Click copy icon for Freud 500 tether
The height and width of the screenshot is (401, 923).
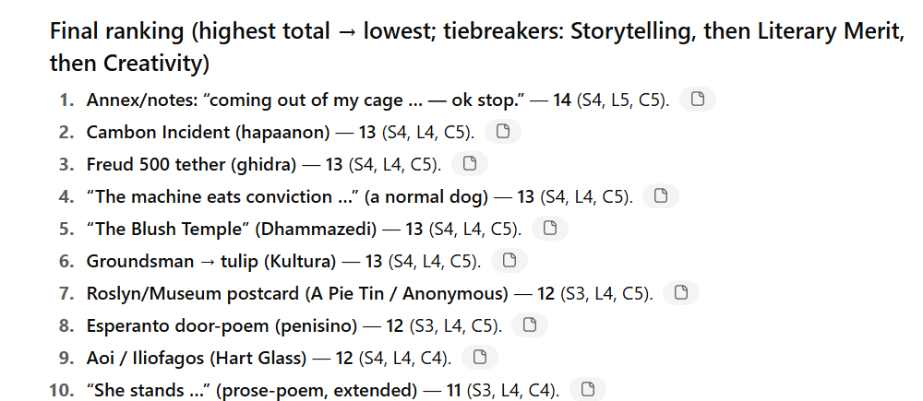470,164
